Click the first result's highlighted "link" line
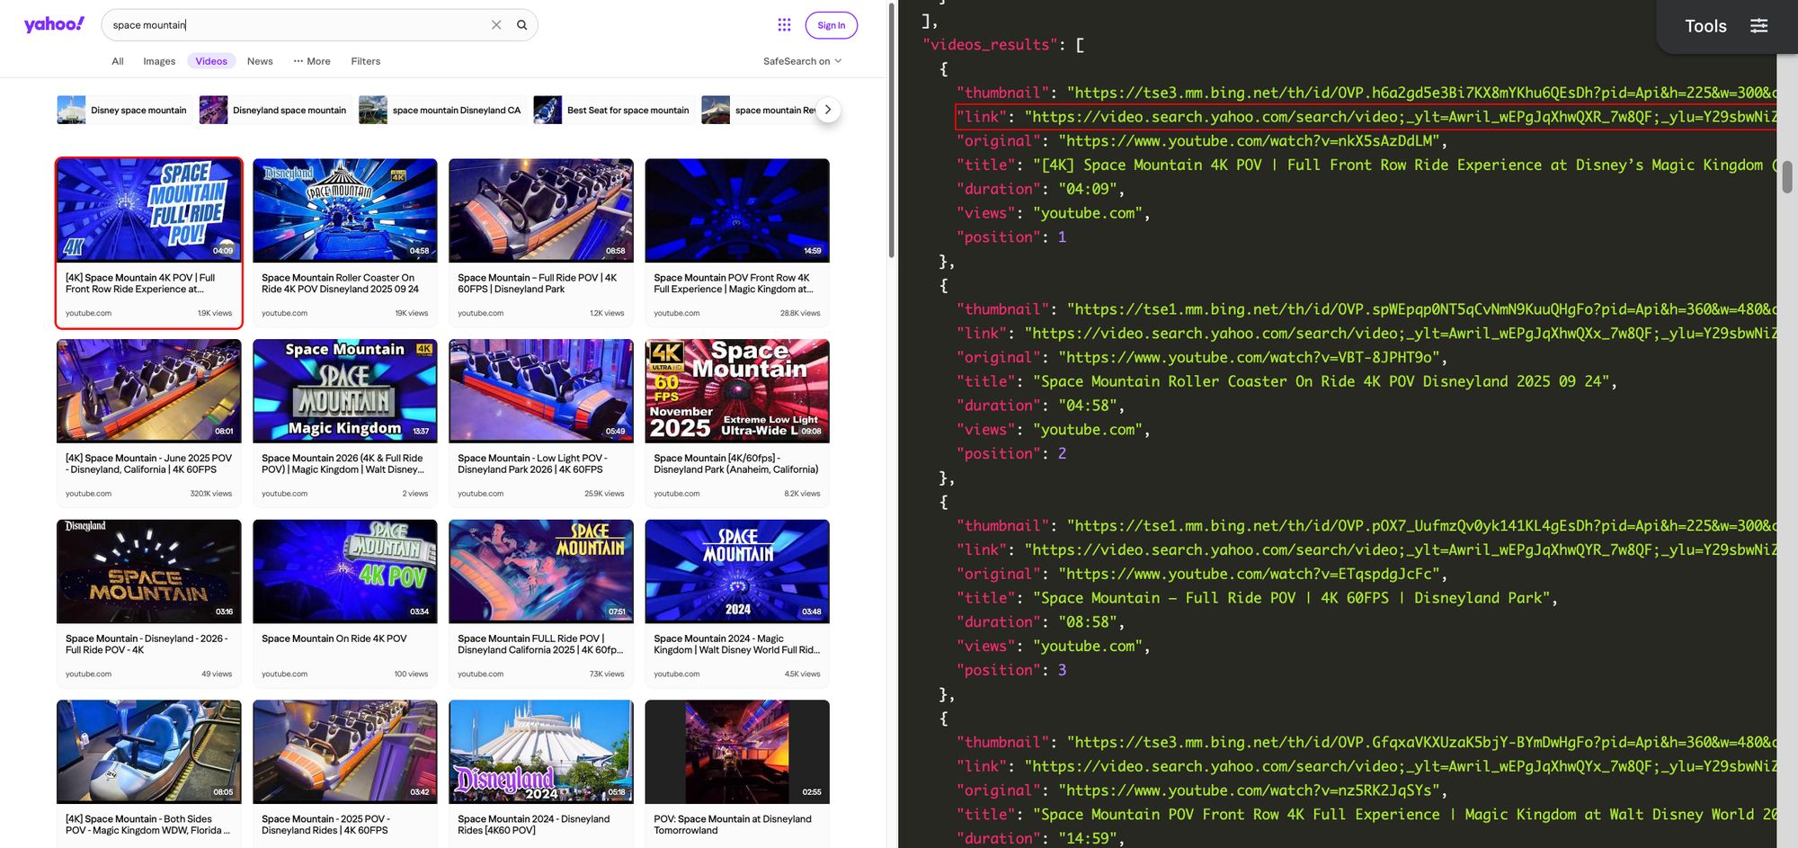Viewport: 1798px width, 848px height. (1366, 117)
